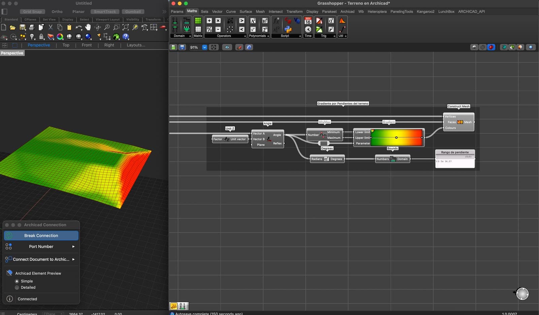The width and height of the screenshot is (539, 315).
Task: Select the Pan hand tool in Rhino
Action: [x=88, y=27]
